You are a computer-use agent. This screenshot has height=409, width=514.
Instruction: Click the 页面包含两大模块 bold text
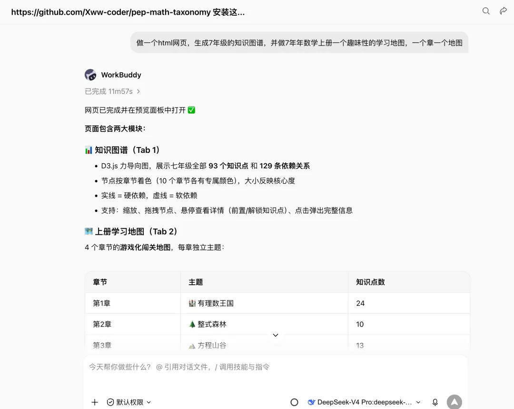click(x=115, y=129)
